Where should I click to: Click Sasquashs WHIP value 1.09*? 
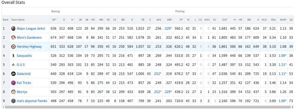[x=282, y=56]
